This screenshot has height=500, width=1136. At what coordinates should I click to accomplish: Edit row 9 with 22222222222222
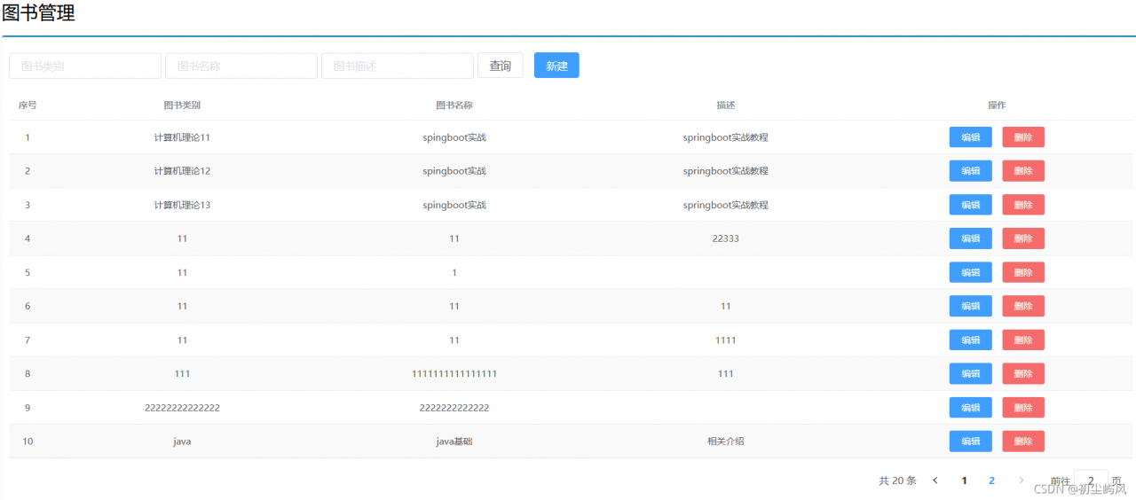coord(971,407)
